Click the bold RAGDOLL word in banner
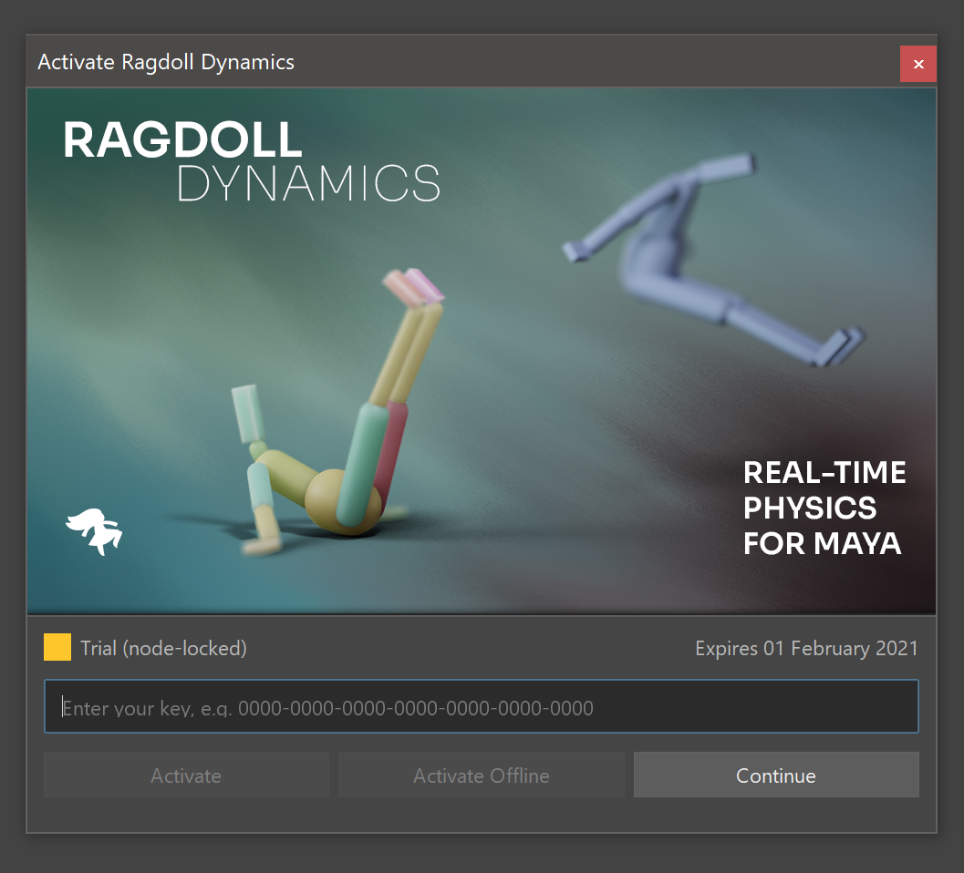The height and width of the screenshot is (873, 964). (182, 140)
